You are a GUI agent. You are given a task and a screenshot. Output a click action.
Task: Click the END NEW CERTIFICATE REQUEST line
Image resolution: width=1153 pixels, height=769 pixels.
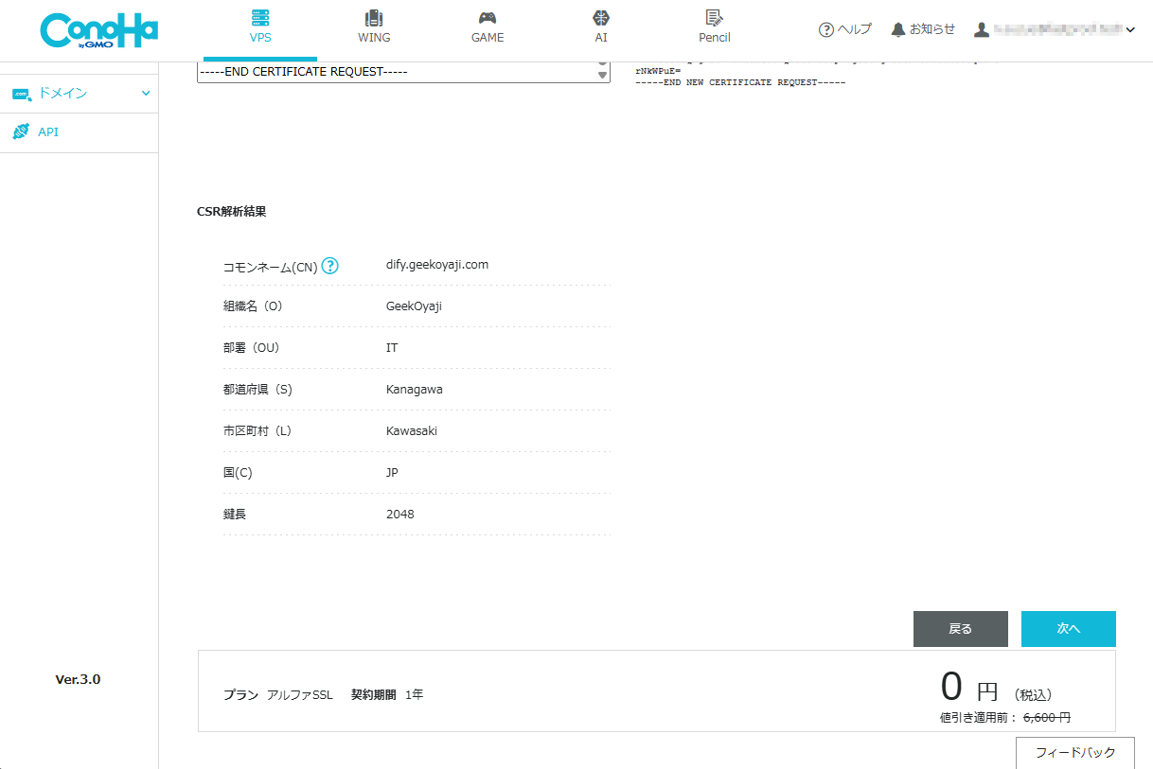[x=740, y=82]
